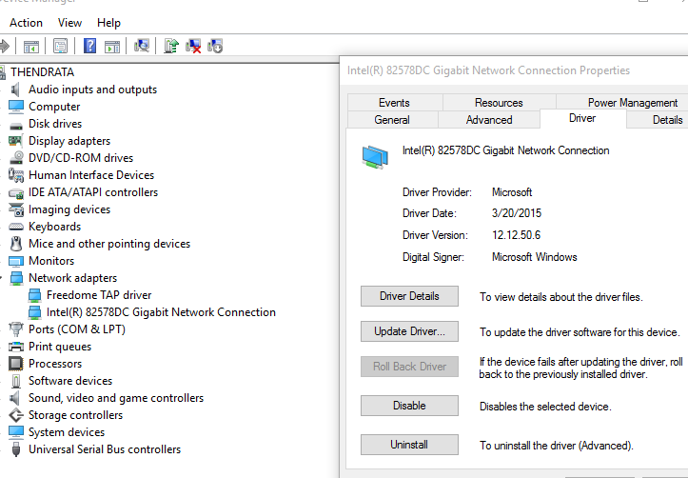
Task: Open the Action menu
Action: tap(26, 23)
